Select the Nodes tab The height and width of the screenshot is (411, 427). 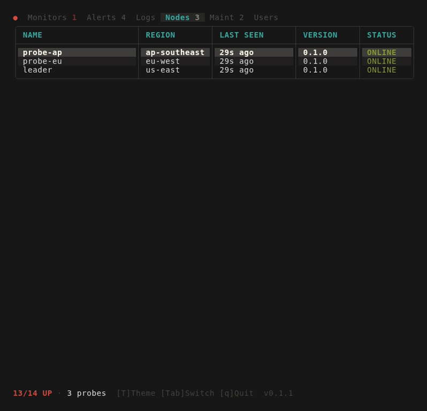coord(182,18)
